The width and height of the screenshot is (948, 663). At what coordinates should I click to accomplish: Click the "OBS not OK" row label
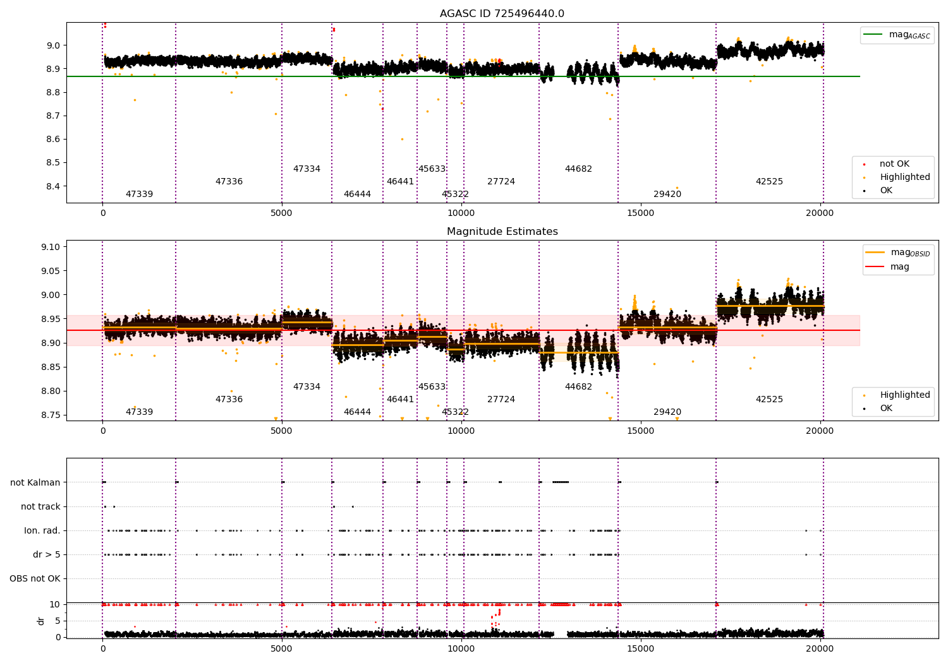[35, 579]
